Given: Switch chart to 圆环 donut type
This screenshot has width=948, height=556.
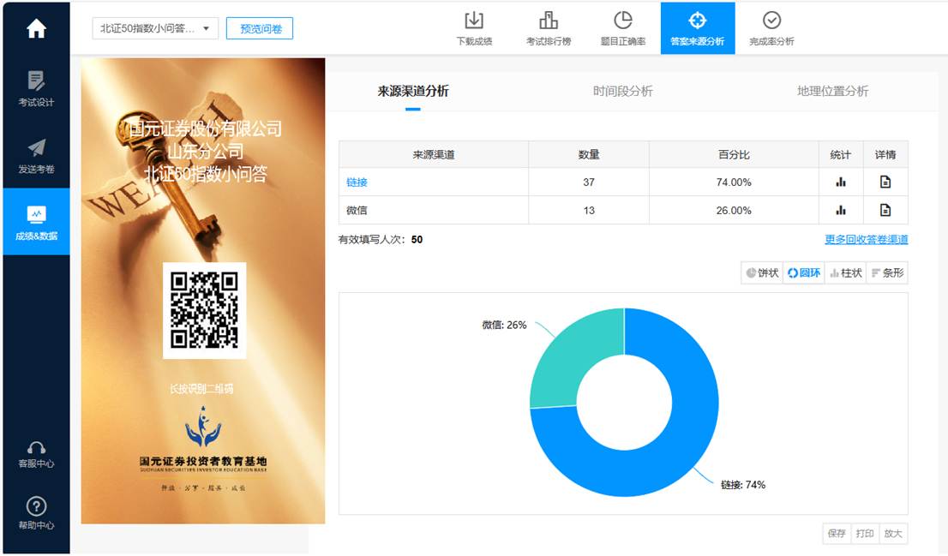Looking at the screenshot, I should coord(804,273).
